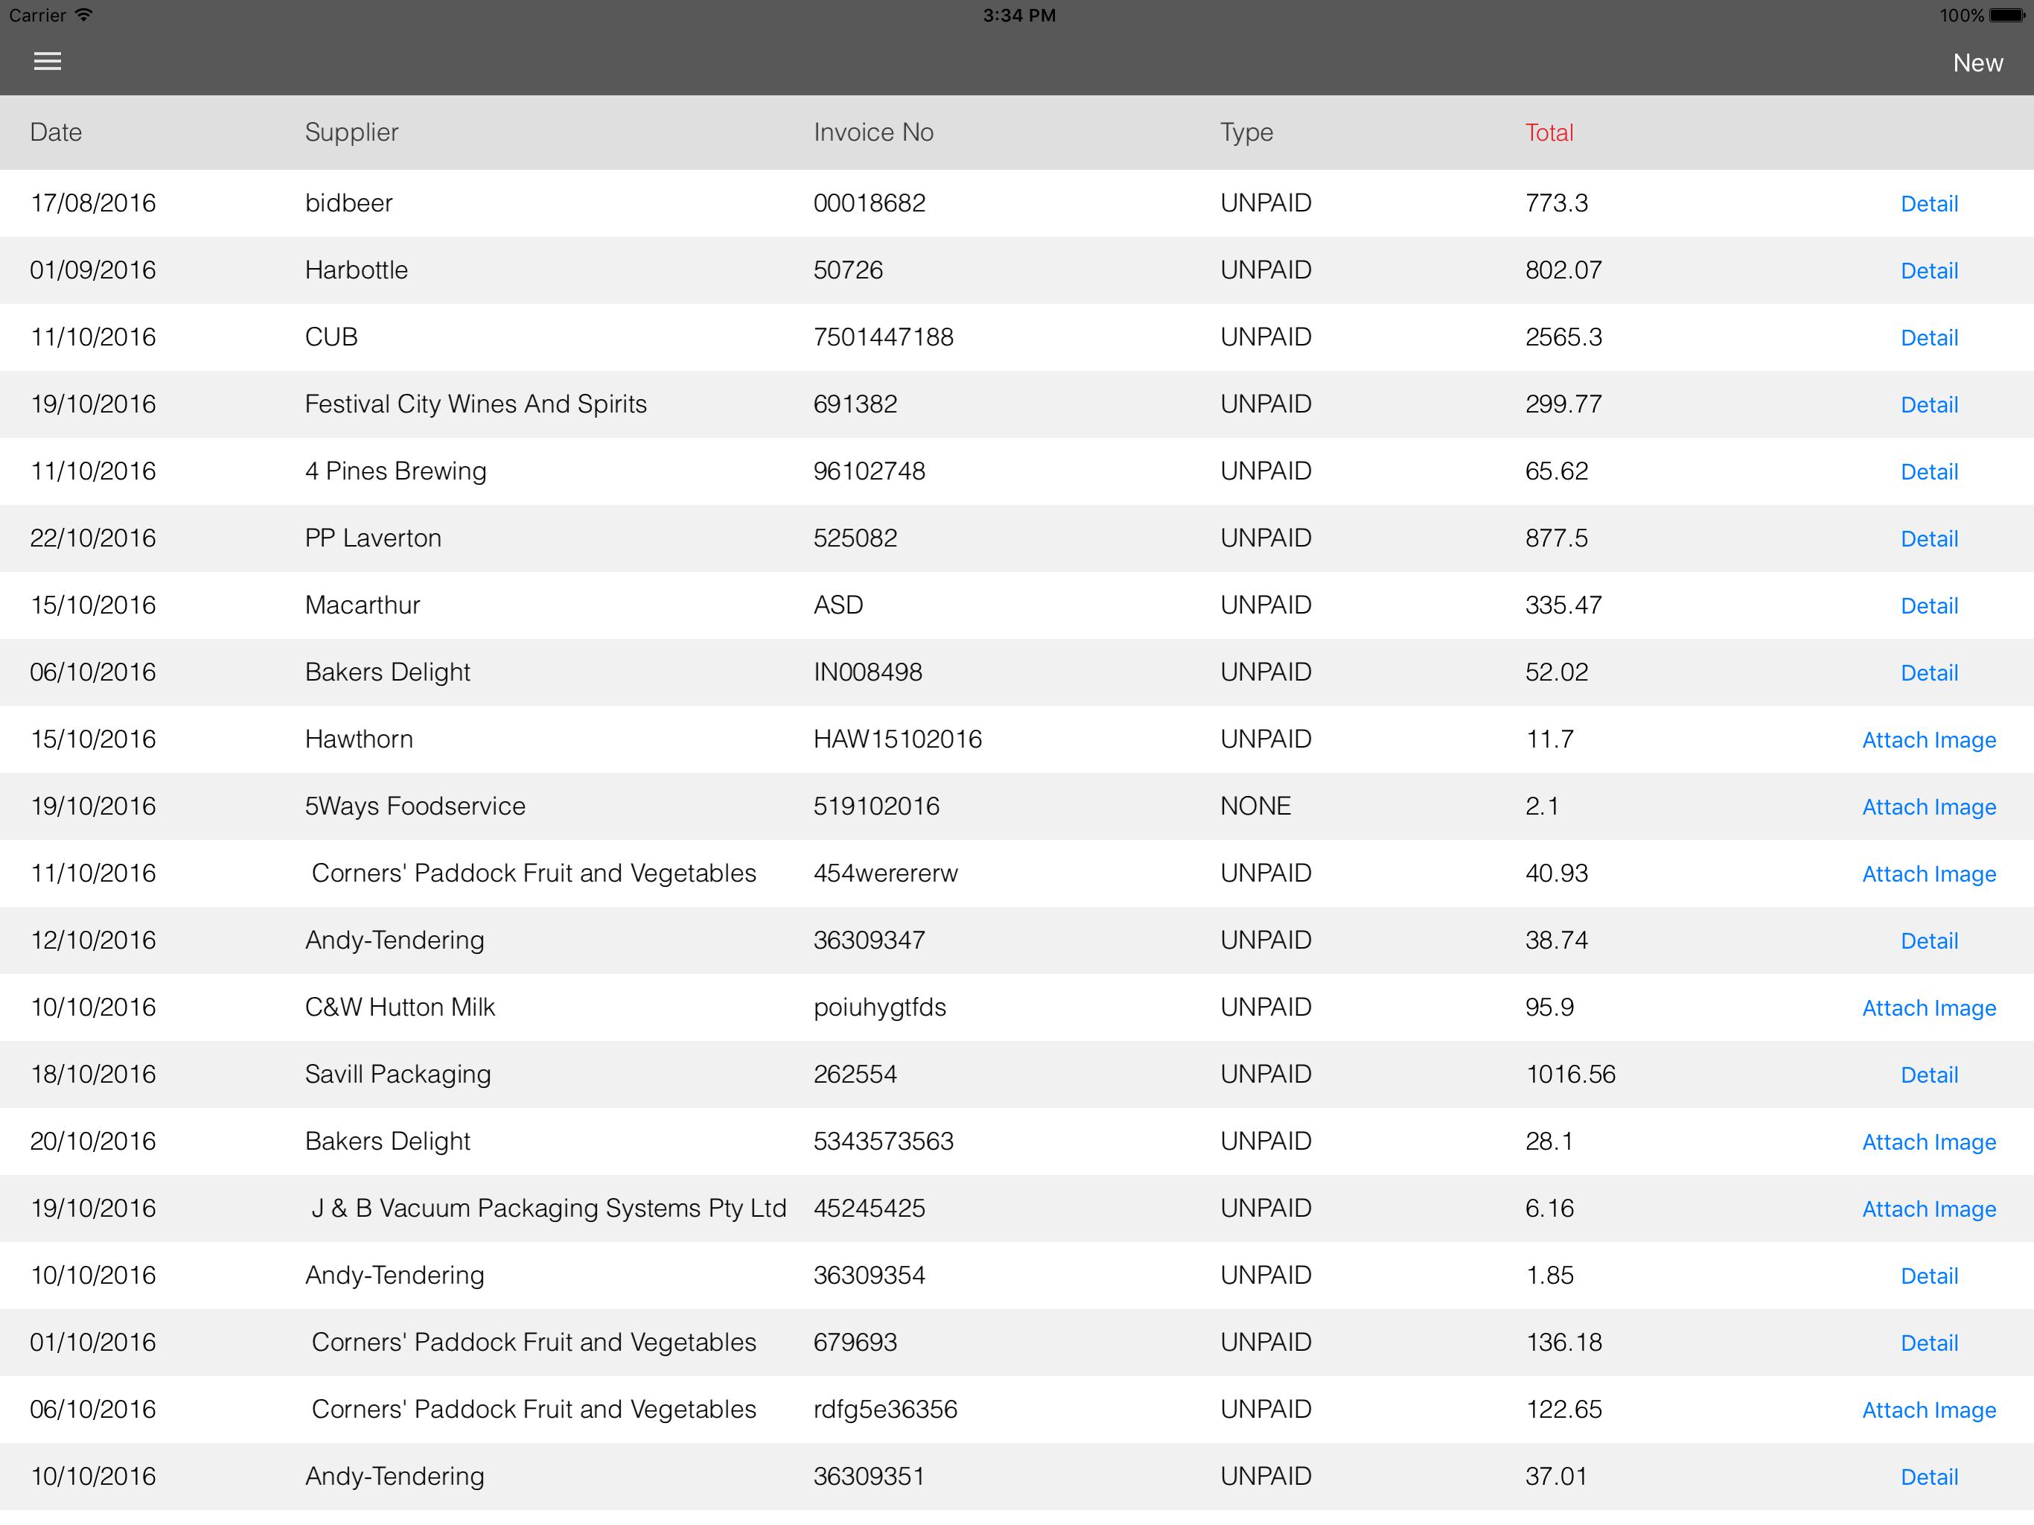Open the hamburger menu icon
Screen dimensions: 2034x1525
click(x=47, y=62)
